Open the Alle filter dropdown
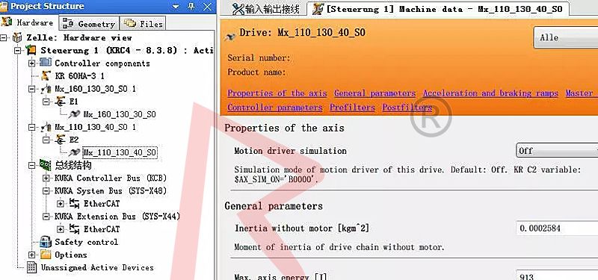598x280 pixels. coord(566,37)
